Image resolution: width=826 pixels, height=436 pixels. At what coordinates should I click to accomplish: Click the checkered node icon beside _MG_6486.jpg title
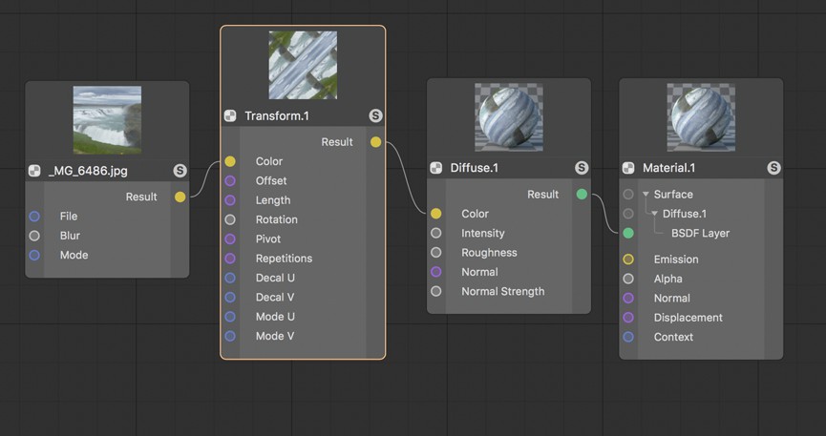tap(34, 171)
